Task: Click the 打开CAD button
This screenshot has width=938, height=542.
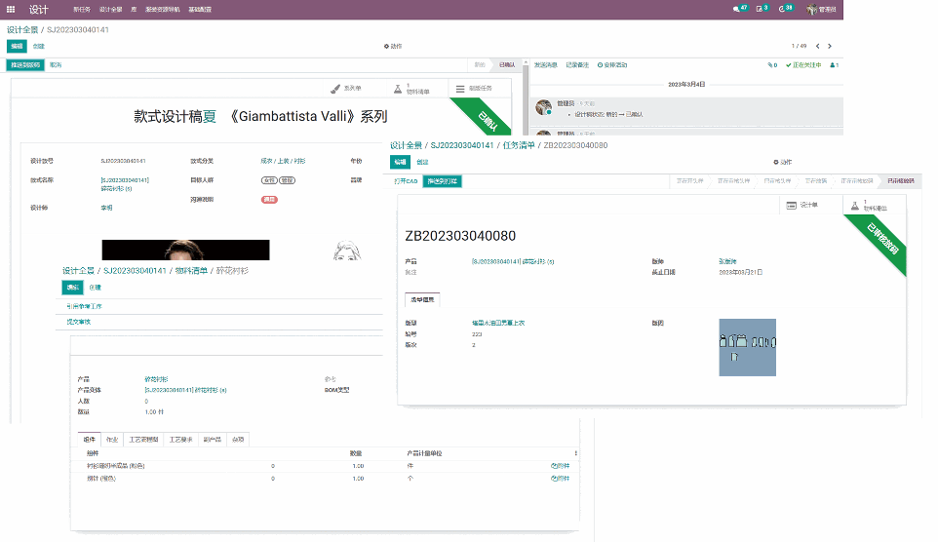Action: point(405,181)
